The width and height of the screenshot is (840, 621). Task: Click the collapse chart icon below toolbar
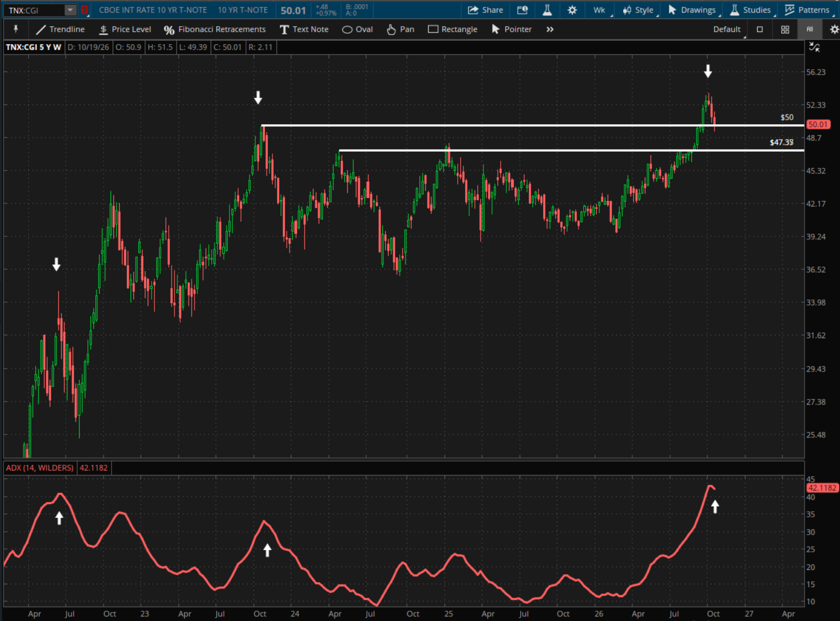pos(814,48)
